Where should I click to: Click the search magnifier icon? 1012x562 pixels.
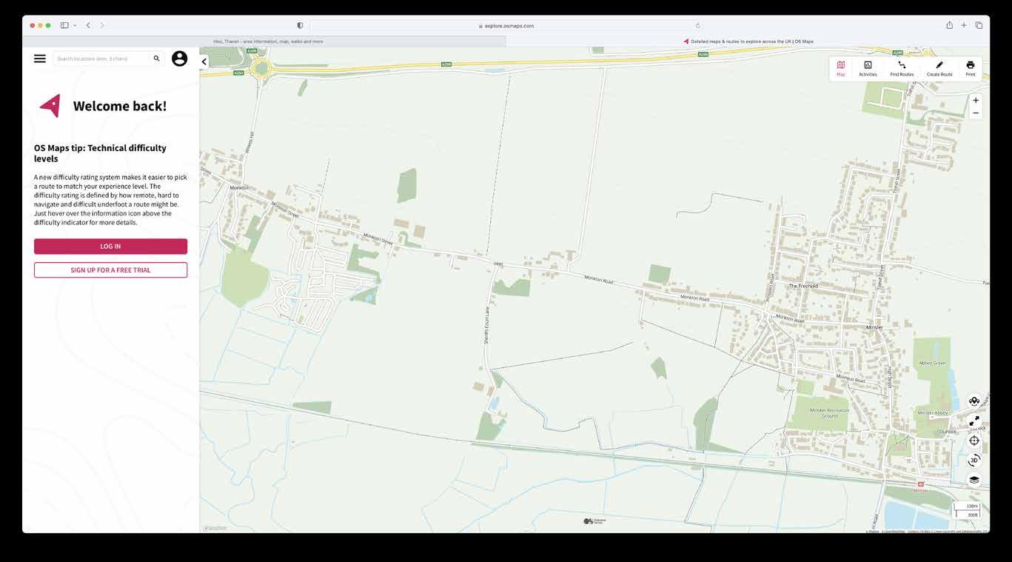[156, 58]
